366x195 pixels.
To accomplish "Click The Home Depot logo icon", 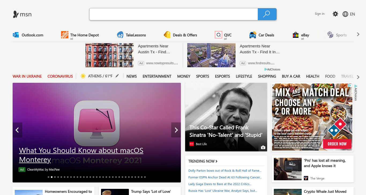I will (65, 35).
